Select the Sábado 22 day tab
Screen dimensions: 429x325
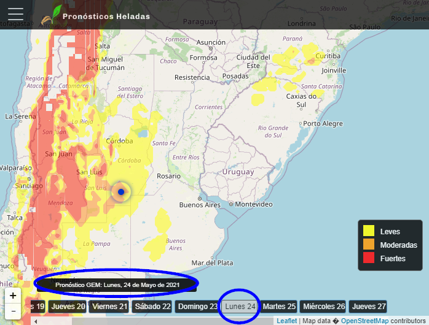(152, 307)
